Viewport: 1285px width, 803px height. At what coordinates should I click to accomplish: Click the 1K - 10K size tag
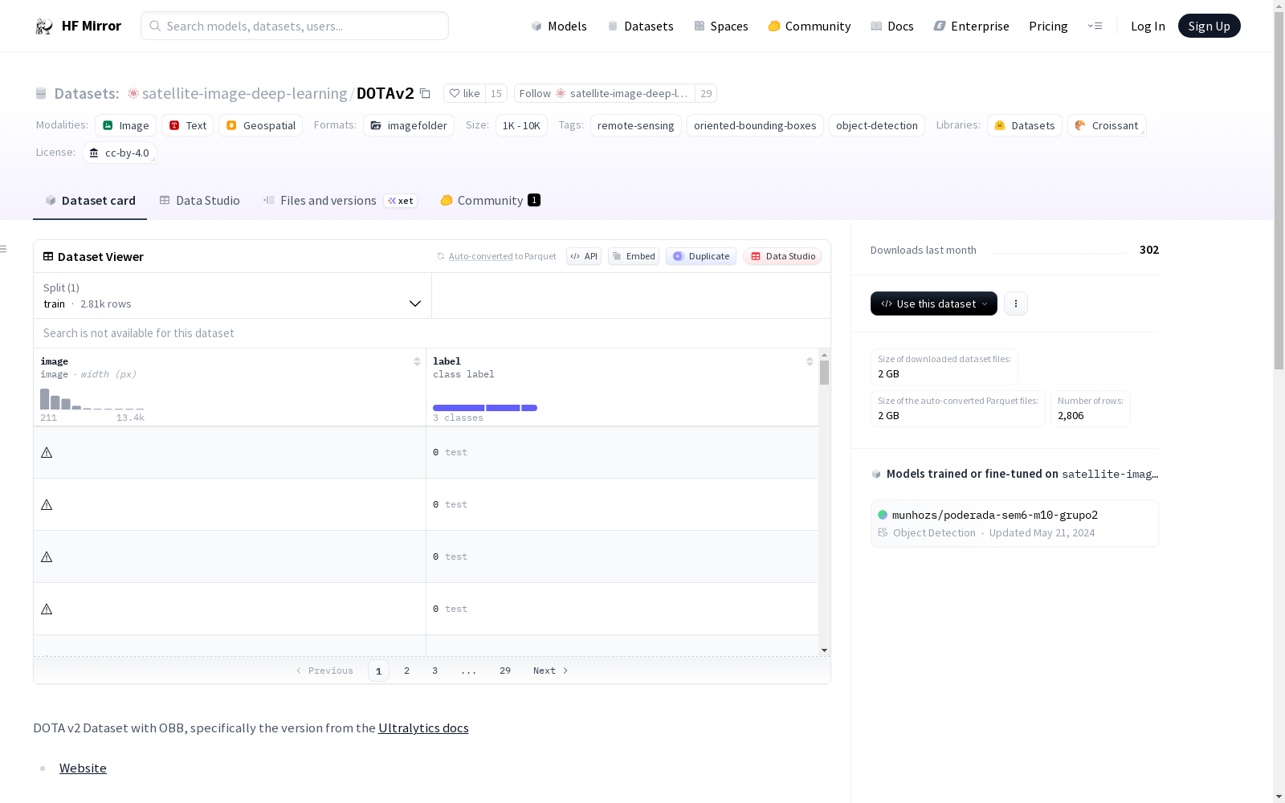coord(521,125)
